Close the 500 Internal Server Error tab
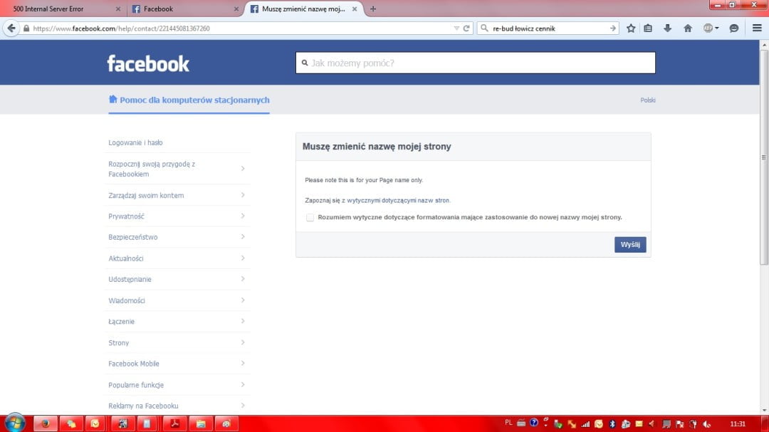Viewport: 769px width, 432px height. coord(117,9)
